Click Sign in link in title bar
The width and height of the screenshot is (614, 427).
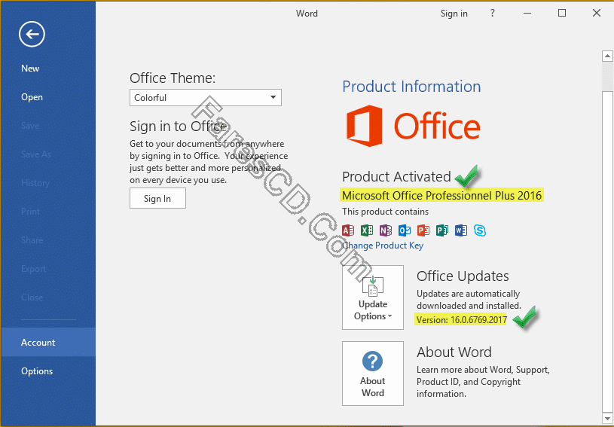[454, 14]
